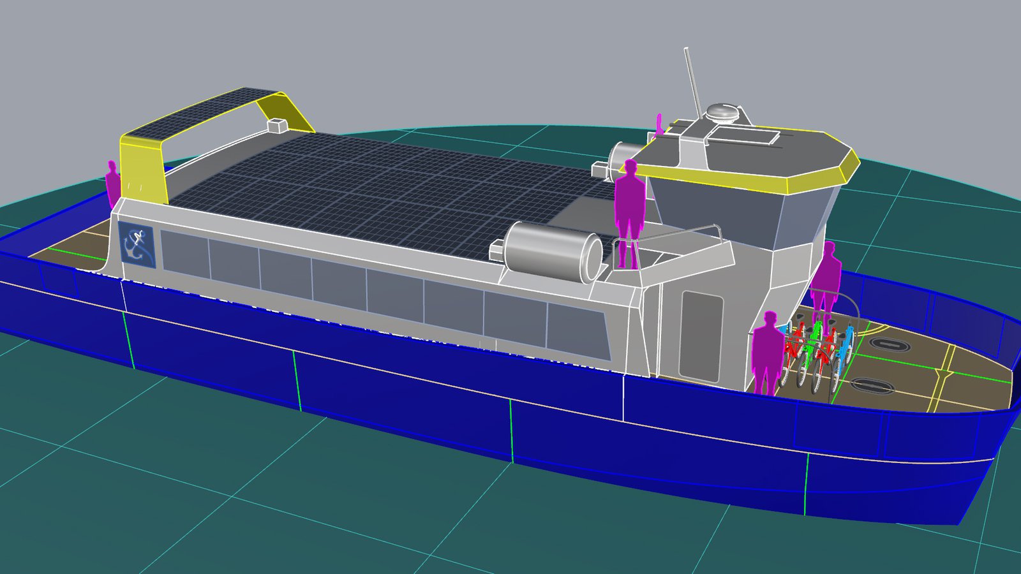Screen dimensions: 1021x574
Task: Click the small box beside the yellow arch
Action: tap(278, 126)
